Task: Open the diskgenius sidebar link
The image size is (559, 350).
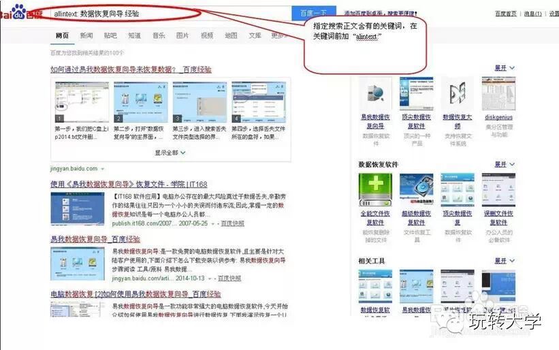Action: [498, 117]
